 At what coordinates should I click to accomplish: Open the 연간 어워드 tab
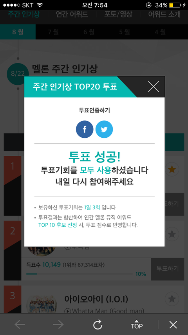(x=72, y=15)
